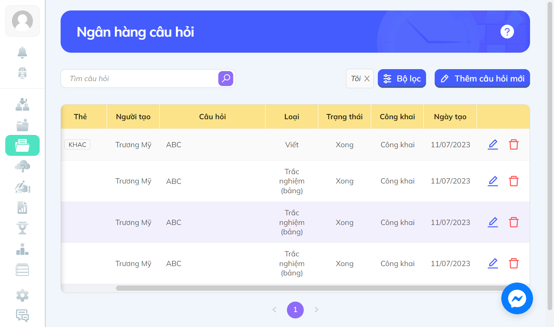The image size is (554, 327).
Task: Click the magnifier search button
Action: click(x=226, y=78)
